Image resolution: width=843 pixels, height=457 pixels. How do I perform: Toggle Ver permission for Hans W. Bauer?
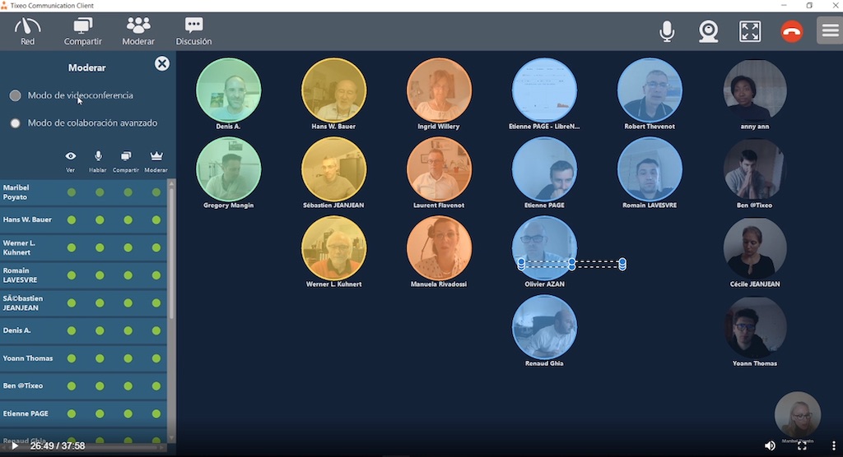[x=72, y=220]
